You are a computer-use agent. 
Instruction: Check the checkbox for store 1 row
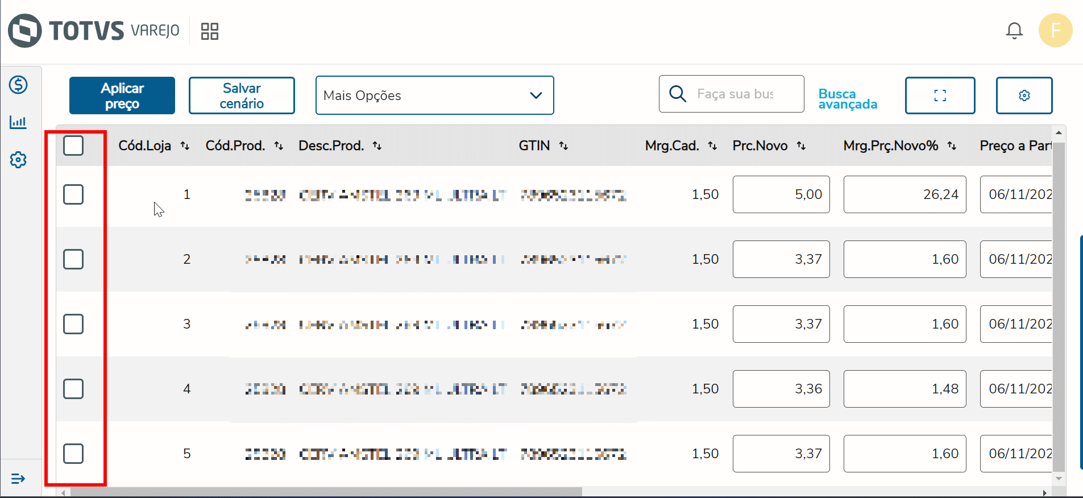[73, 194]
